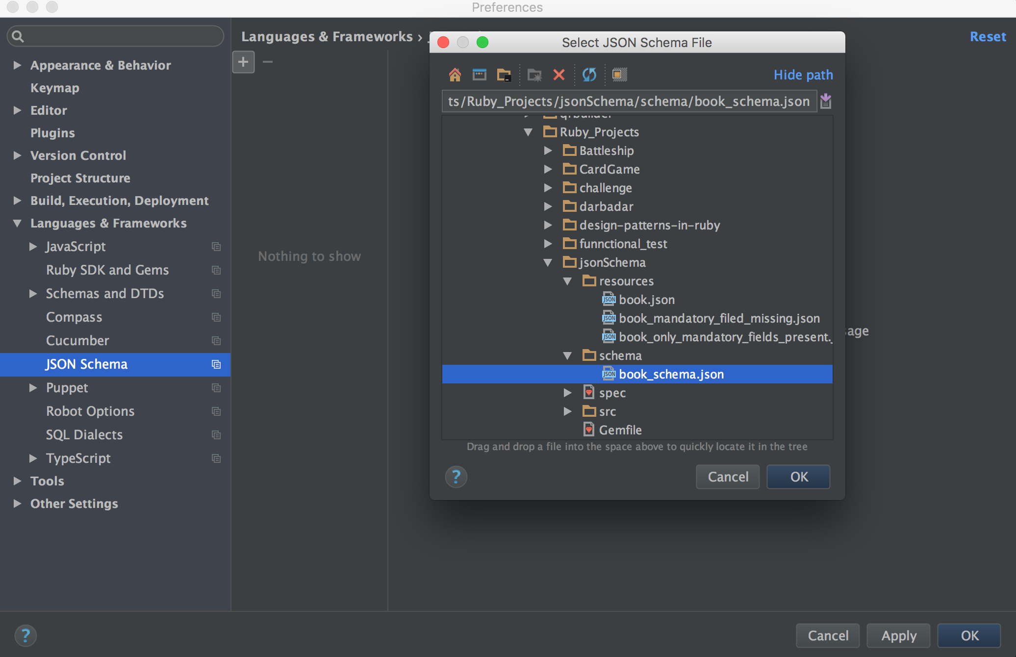Jump to Desktop directory using toolbar icon
1016x657 pixels.
[480, 75]
